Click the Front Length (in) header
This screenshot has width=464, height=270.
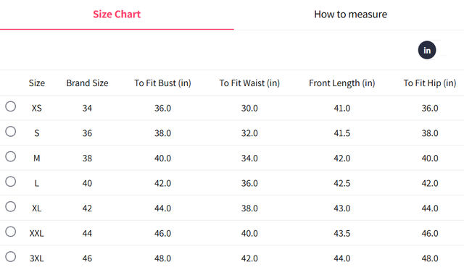pyautogui.click(x=341, y=83)
